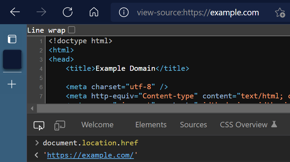Activate the inspect element picker
The image size is (290, 162).
39,125
